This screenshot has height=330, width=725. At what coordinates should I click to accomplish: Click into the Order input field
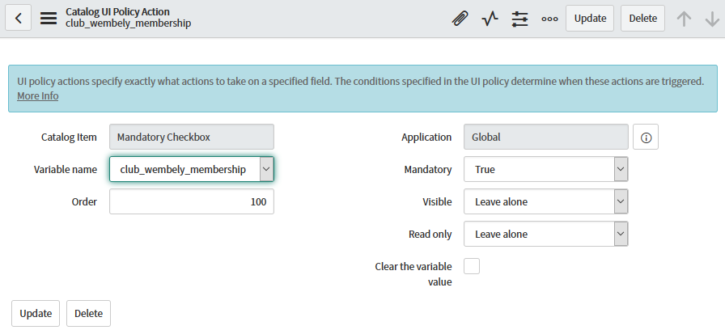[x=192, y=201]
